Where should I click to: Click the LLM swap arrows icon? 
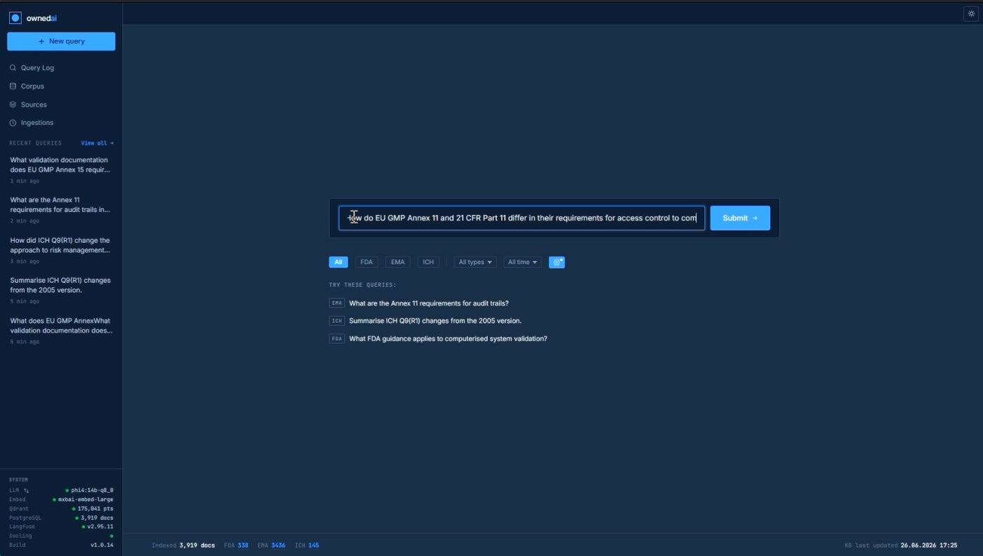27,491
